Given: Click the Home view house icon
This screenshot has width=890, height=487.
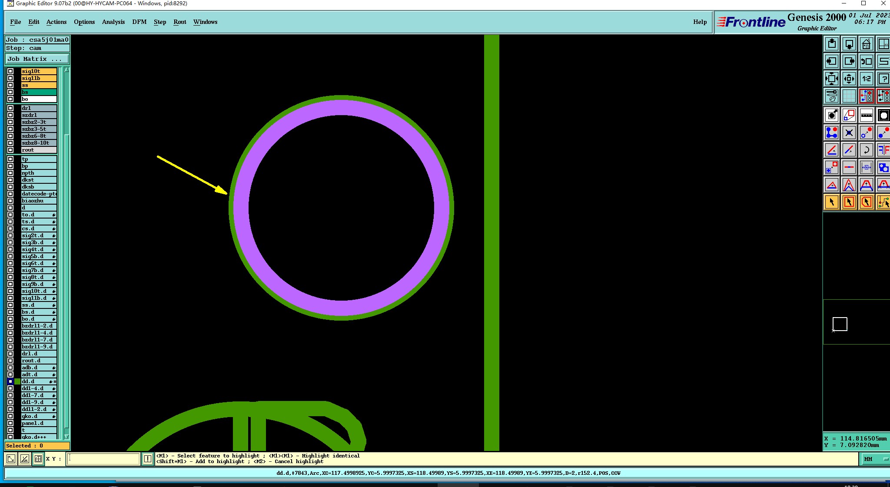Looking at the screenshot, I should pyautogui.click(x=866, y=44).
